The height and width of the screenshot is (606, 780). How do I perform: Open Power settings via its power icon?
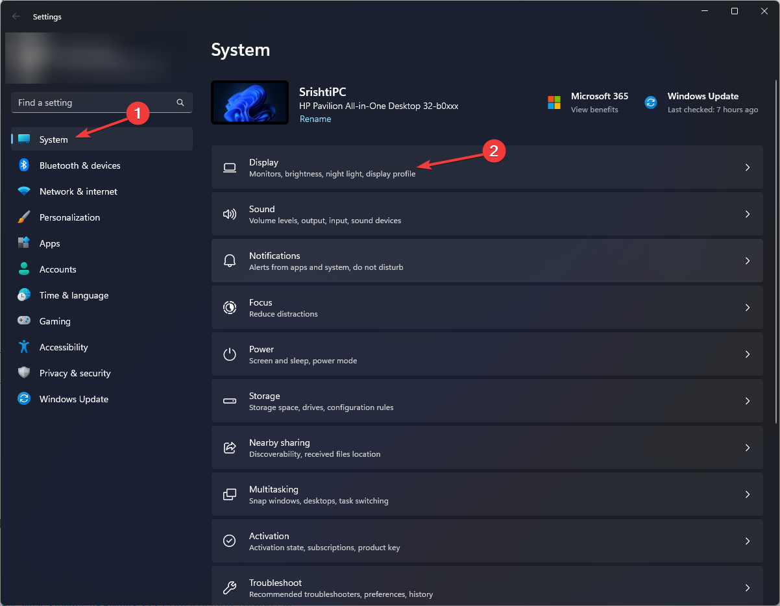click(x=230, y=354)
